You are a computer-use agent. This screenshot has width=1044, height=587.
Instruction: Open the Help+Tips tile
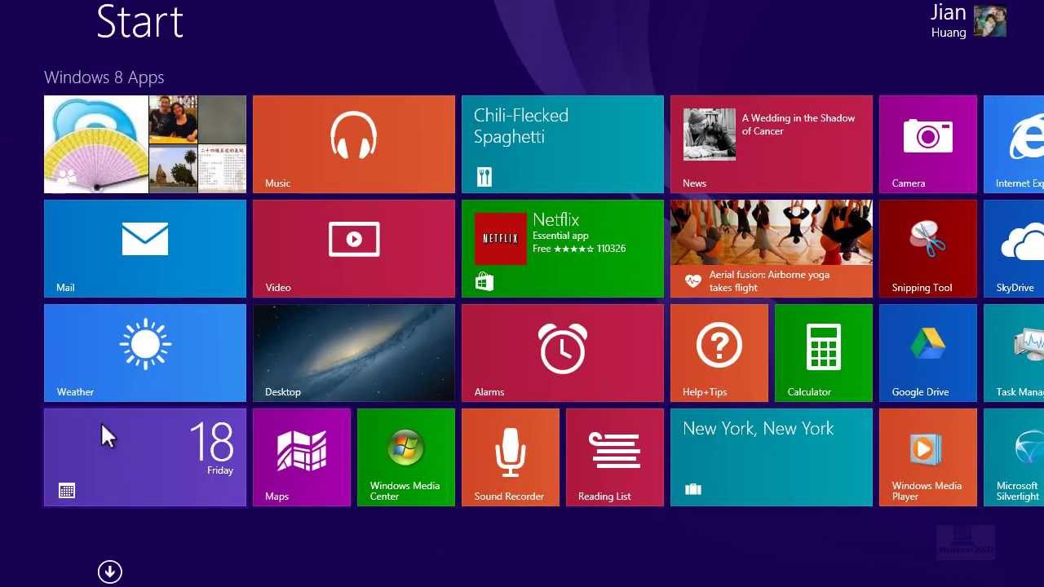click(719, 353)
